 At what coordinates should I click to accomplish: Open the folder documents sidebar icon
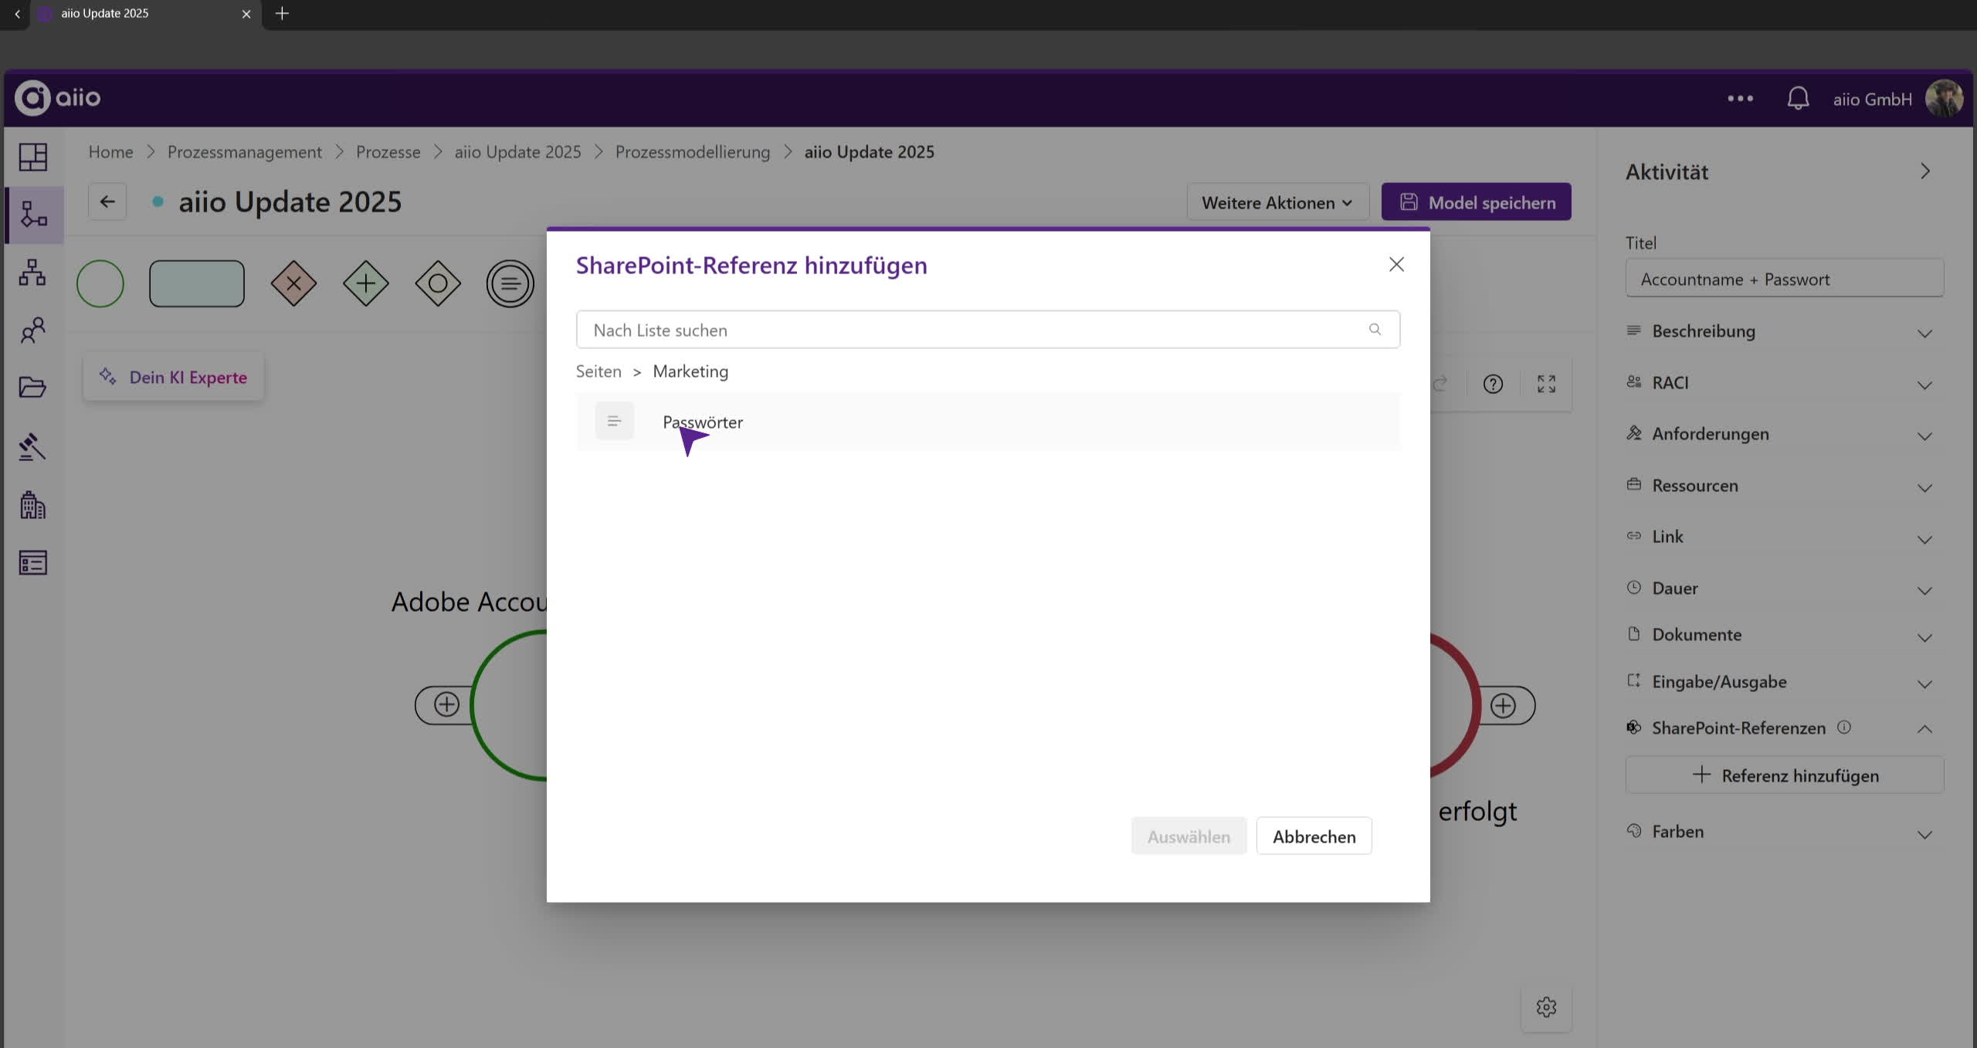pos(32,387)
